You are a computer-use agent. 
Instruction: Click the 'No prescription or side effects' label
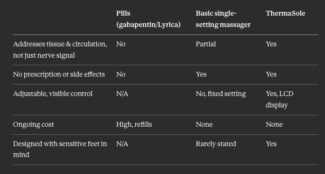[59, 74]
